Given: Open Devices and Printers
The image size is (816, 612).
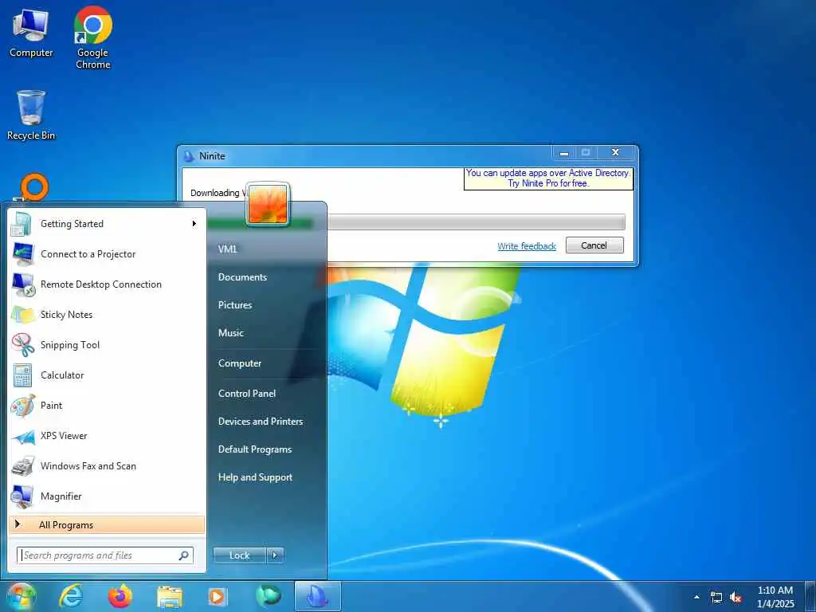Looking at the screenshot, I should pos(261,422).
